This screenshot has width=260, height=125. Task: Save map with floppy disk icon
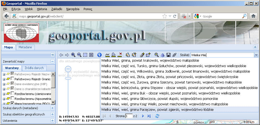168,55
